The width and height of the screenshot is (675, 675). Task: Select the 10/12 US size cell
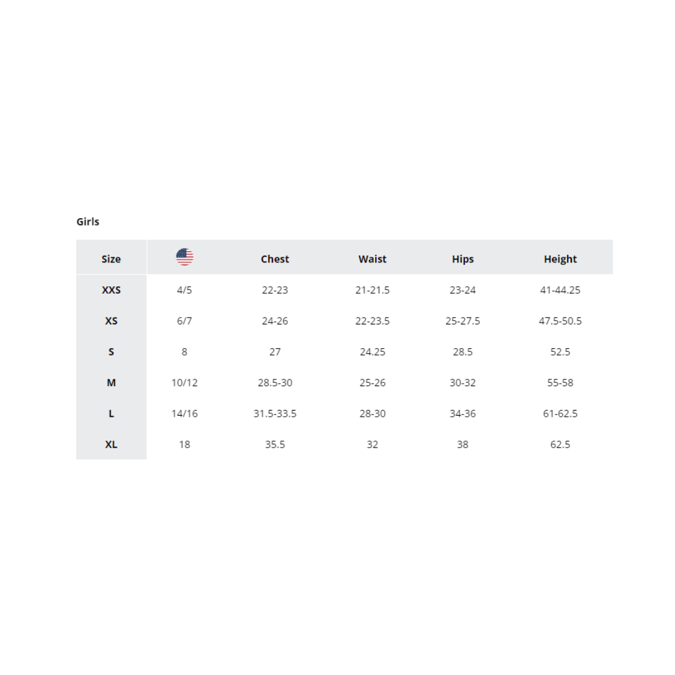pyautogui.click(x=184, y=382)
